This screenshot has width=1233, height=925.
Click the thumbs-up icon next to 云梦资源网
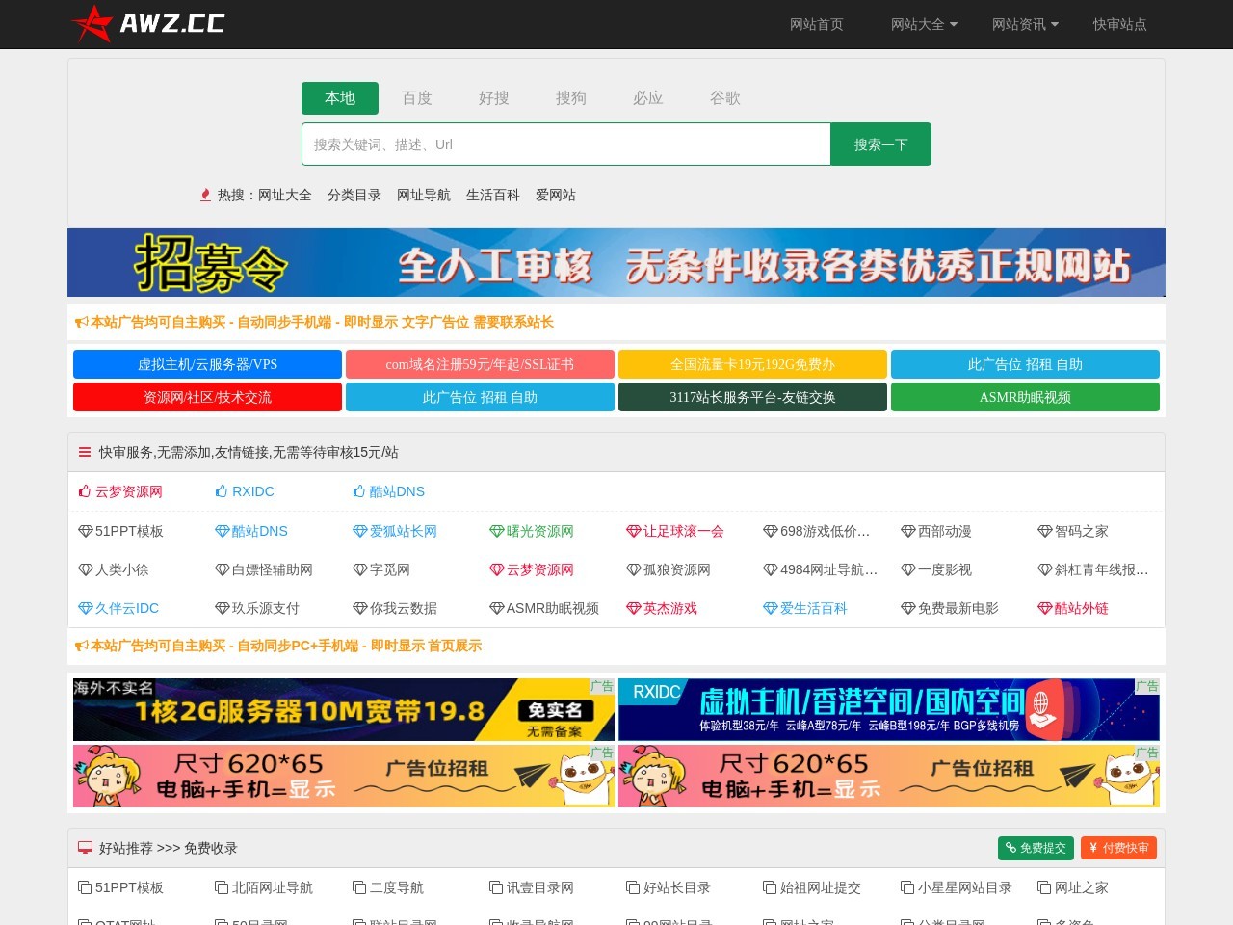point(85,491)
